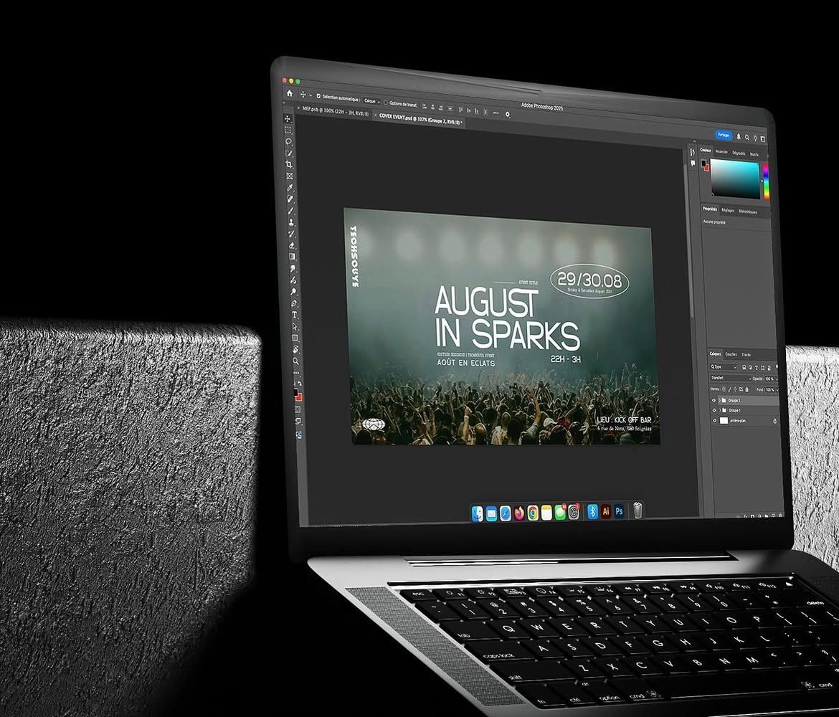This screenshot has height=717, width=839.
Task: Select the Hand tool
Action: click(x=295, y=349)
